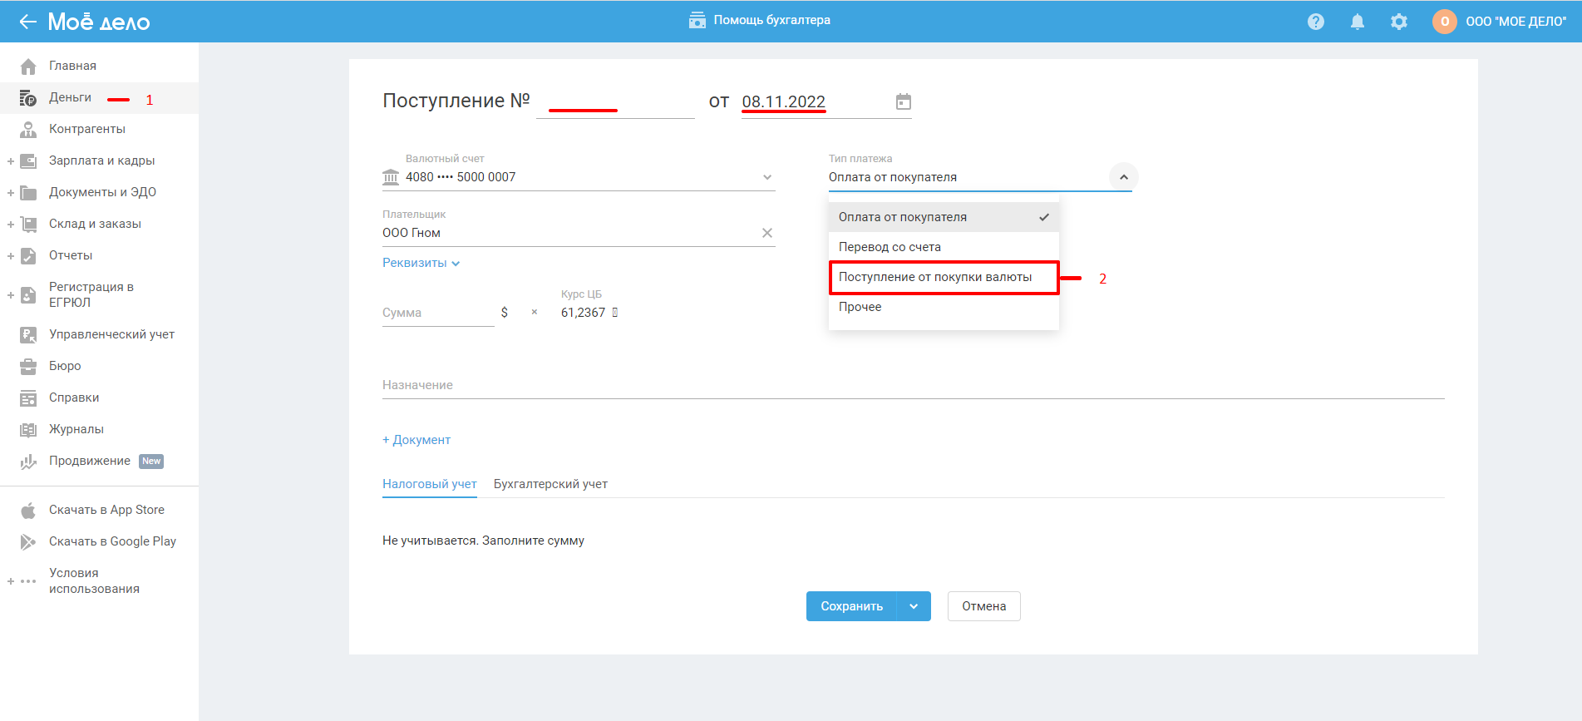Click the Помощь бухгалтера icon

pyautogui.click(x=697, y=20)
